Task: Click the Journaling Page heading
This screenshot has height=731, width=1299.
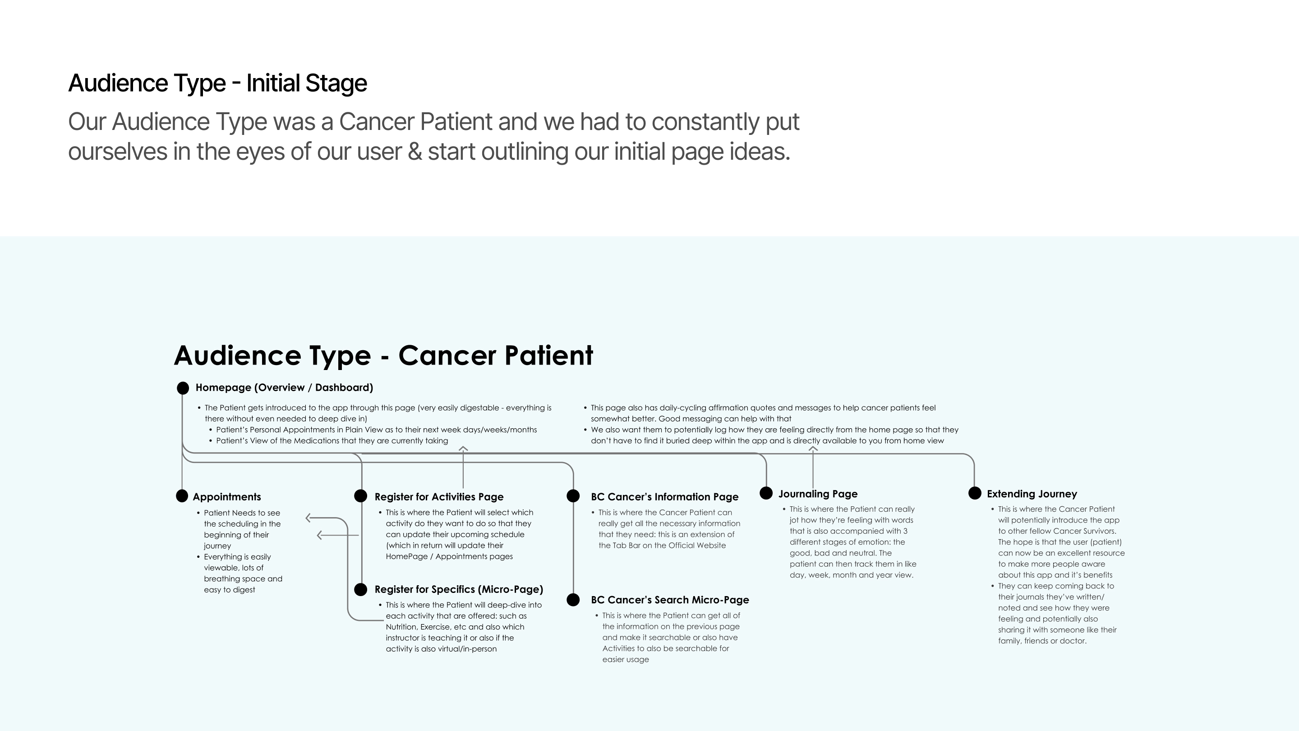Action: point(818,494)
